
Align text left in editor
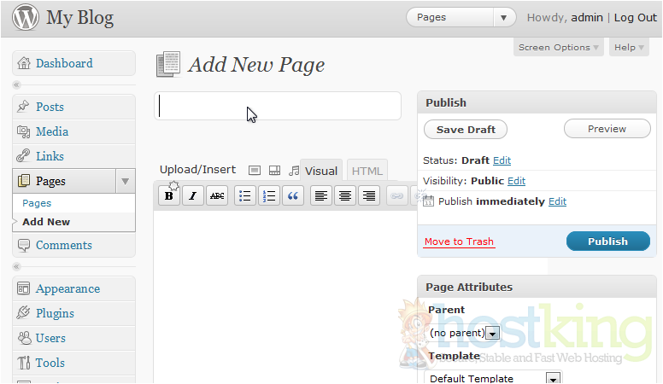coord(320,196)
